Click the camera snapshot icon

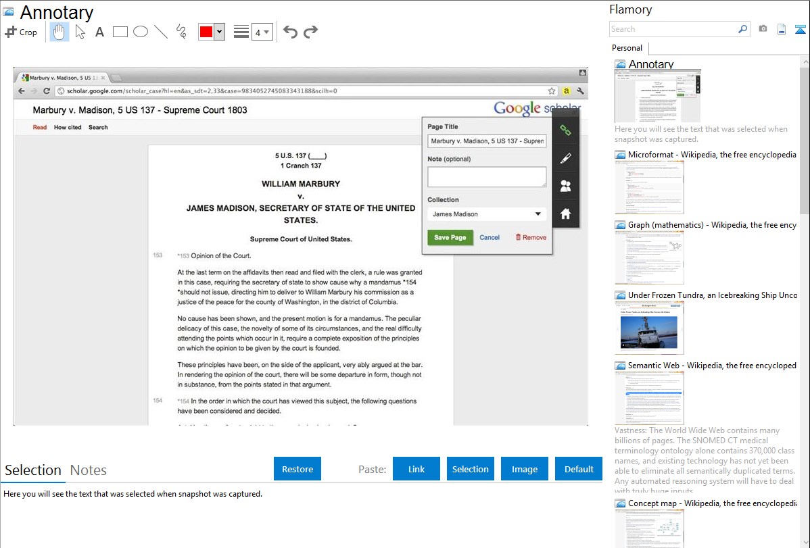point(763,29)
